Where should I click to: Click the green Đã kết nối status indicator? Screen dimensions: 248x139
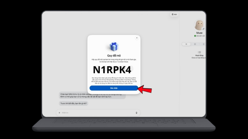(x=195, y=36)
